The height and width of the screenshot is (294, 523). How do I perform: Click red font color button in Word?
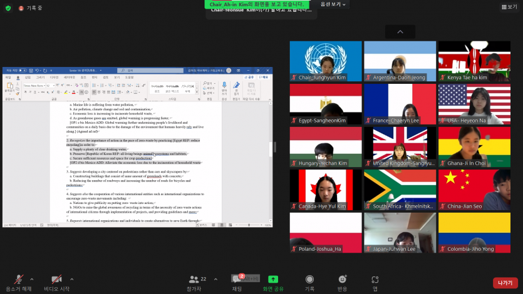74,92
